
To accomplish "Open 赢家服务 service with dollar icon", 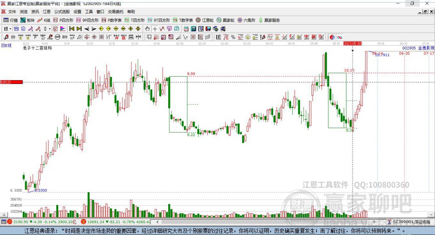I will coord(269,20).
